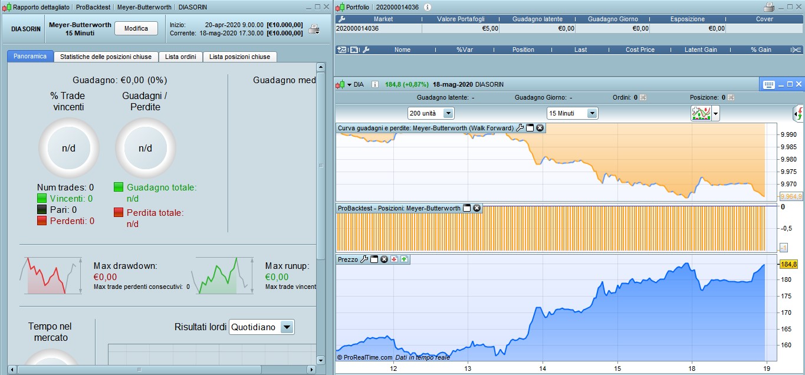Maximize the Curva guadagni e perdite panel
Image resolution: width=805 pixels, height=375 pixels.
(x=530, y=128)
